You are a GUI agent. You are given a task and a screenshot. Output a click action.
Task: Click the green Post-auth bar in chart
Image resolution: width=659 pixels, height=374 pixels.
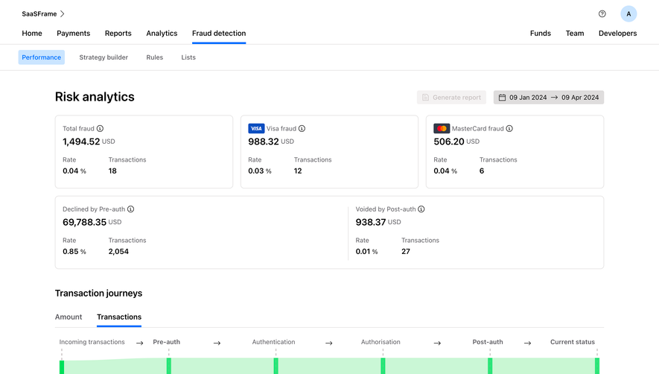tap(490, 366)
